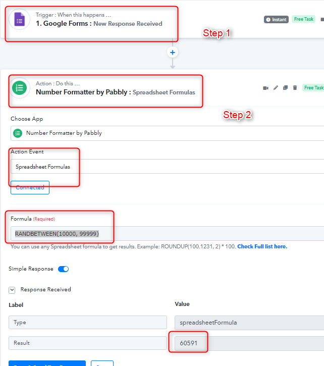The height and width of the screenshot is (366, 324).
Task: Click the 60591 result value field
Action: point(249,343)
